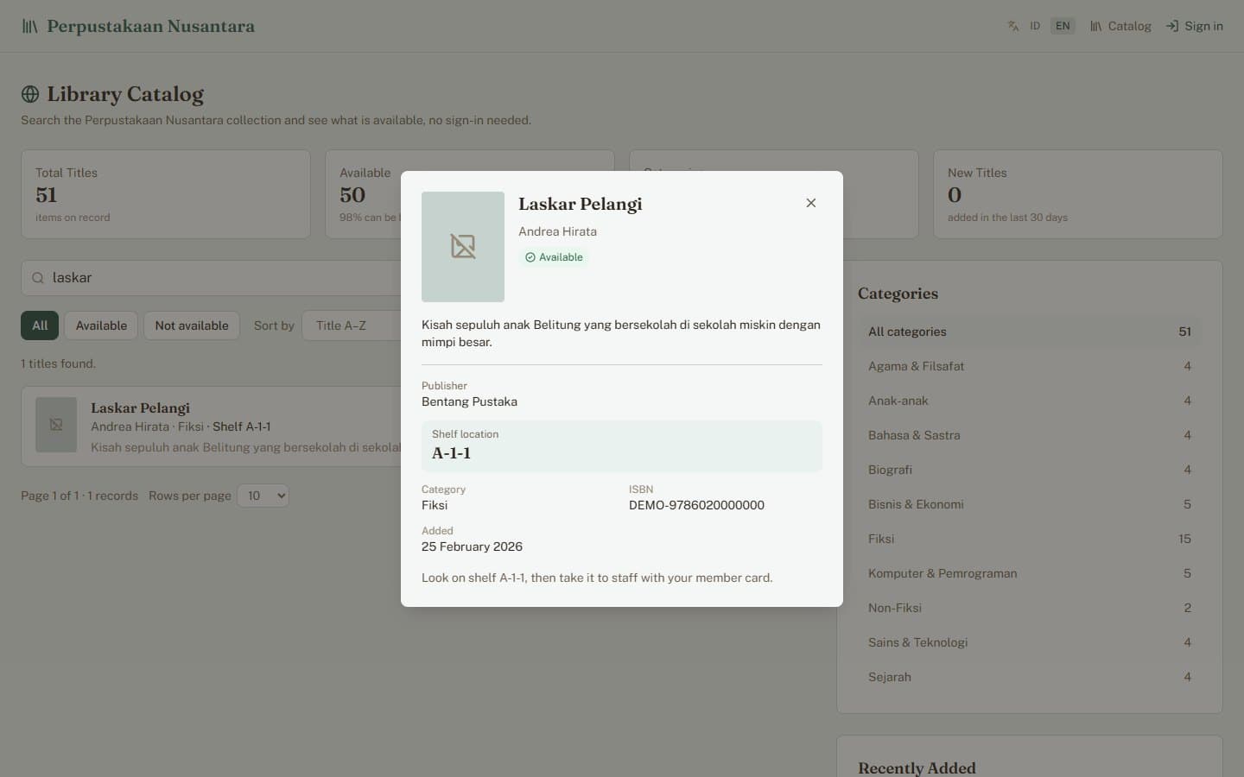Click the book cover placeholder in dialog
This screenshot has height=777, width=1244.
[x=463, y=247]
